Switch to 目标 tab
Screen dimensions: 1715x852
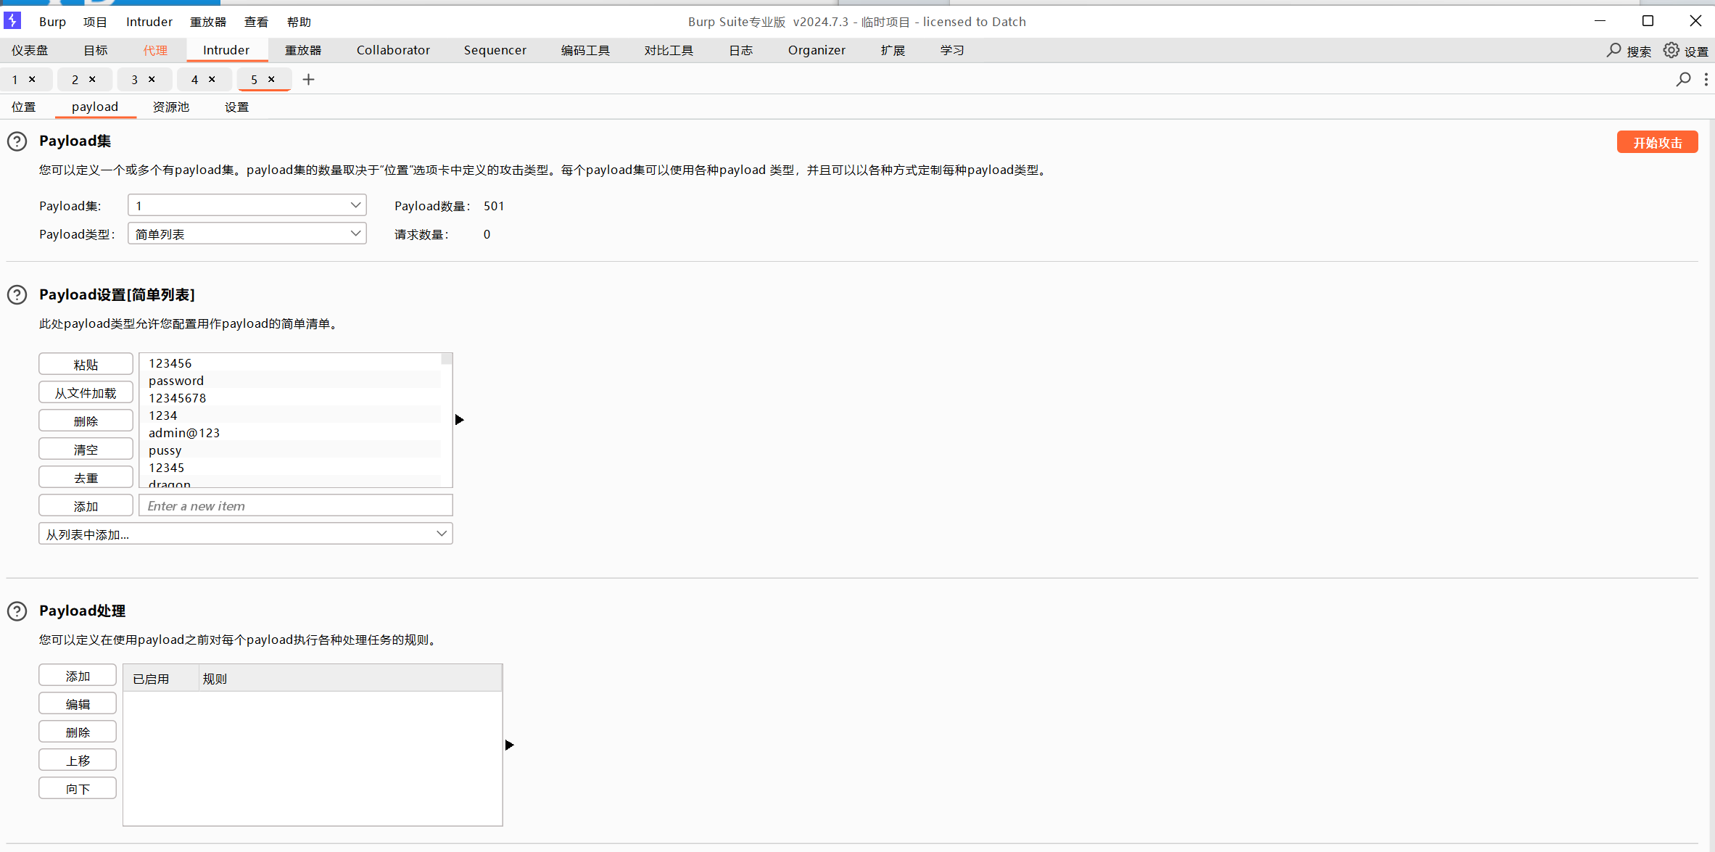pyautogui.click(x=95, y=50)
